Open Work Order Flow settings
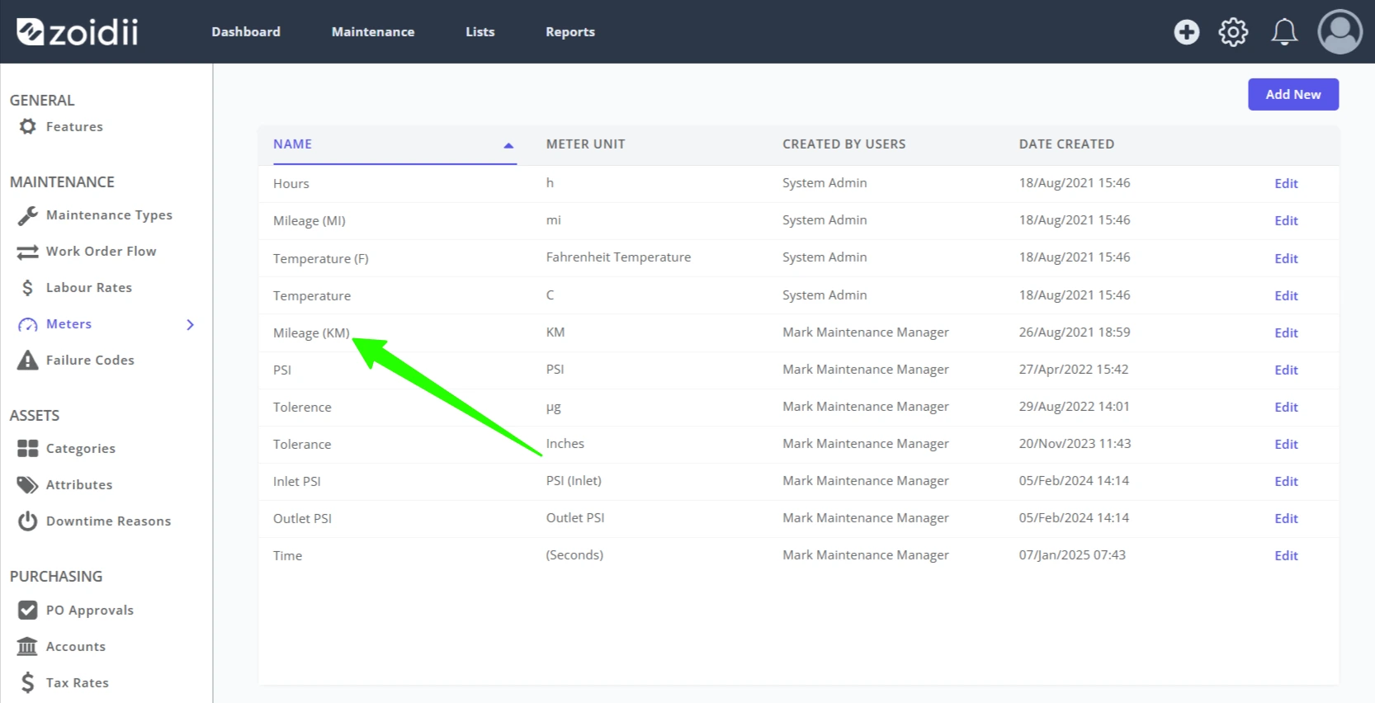Image resolution: width=1375 pixels, height=703 pixels. pos(101,252)
